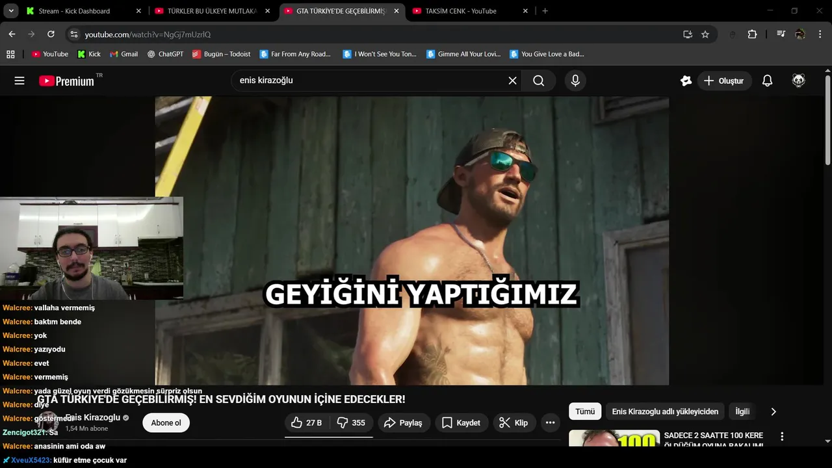Click SADECE 2 SAATTE 100 KERE title
The height and width of the screenshot is (468, 832).
[714, 440]
